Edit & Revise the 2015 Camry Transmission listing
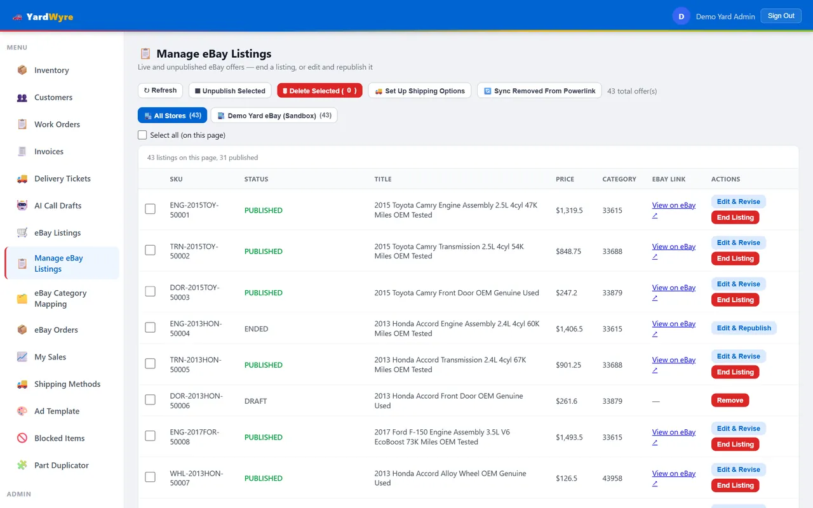The width and height of the screenshot is (813, 508). coord(738,243)
